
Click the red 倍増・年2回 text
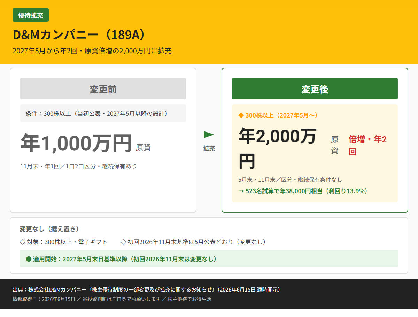(x=368, y=145)
